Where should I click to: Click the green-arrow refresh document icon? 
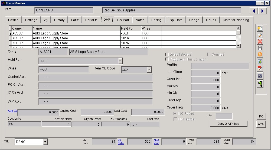pos(260,62)
